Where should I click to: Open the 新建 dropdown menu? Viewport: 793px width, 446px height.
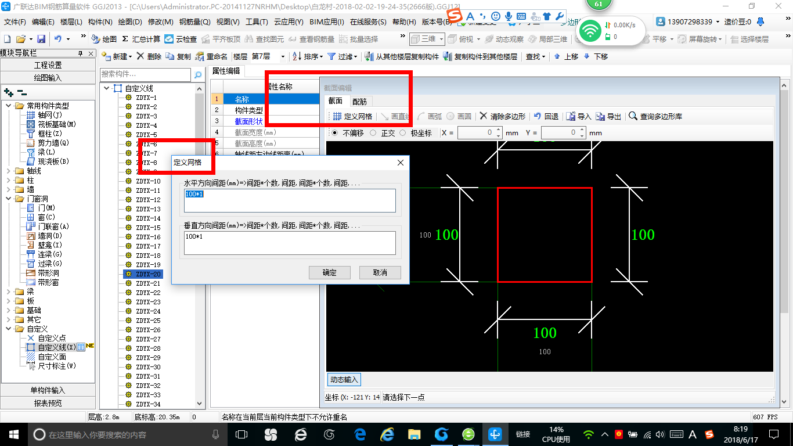117,56
